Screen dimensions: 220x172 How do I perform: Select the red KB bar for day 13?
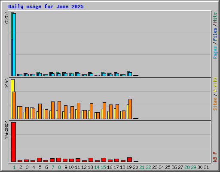[x=91, y=160]
